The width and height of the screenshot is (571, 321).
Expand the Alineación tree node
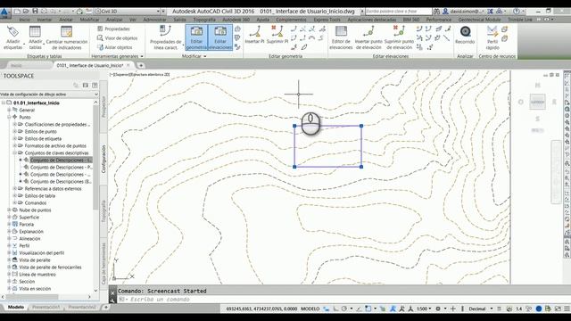[9, 239]
